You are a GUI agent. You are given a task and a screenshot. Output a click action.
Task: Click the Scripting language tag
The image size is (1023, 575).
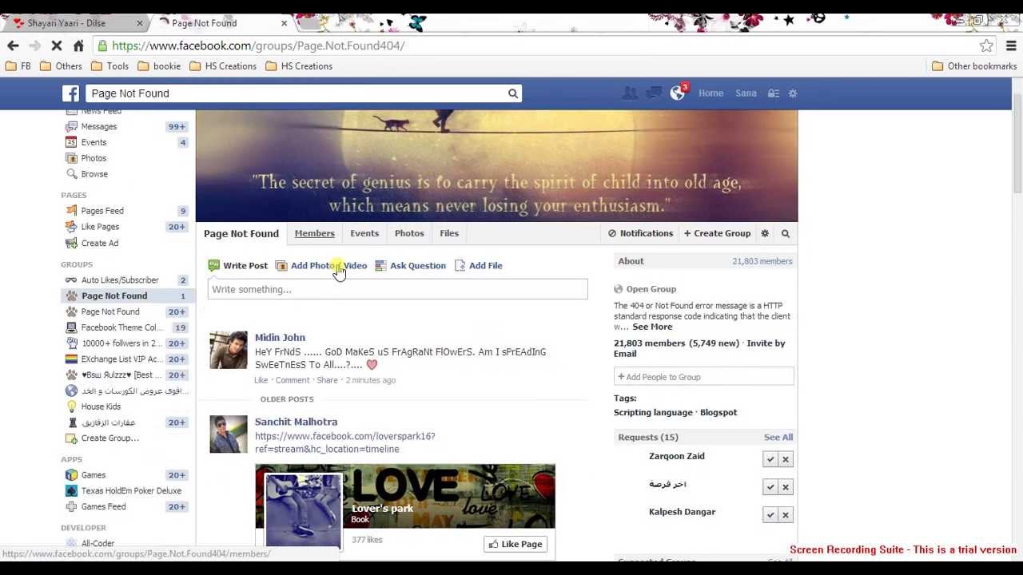pos(653,412)
